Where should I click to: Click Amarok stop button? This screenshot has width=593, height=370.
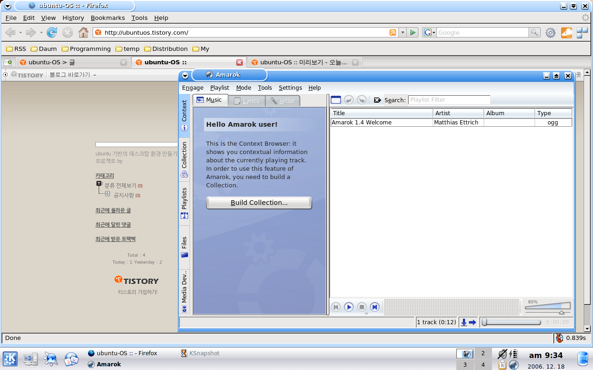(362, 307)
